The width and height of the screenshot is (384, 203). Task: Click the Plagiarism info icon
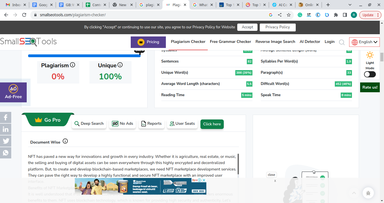pyautogui.click(x=73, y=65)
